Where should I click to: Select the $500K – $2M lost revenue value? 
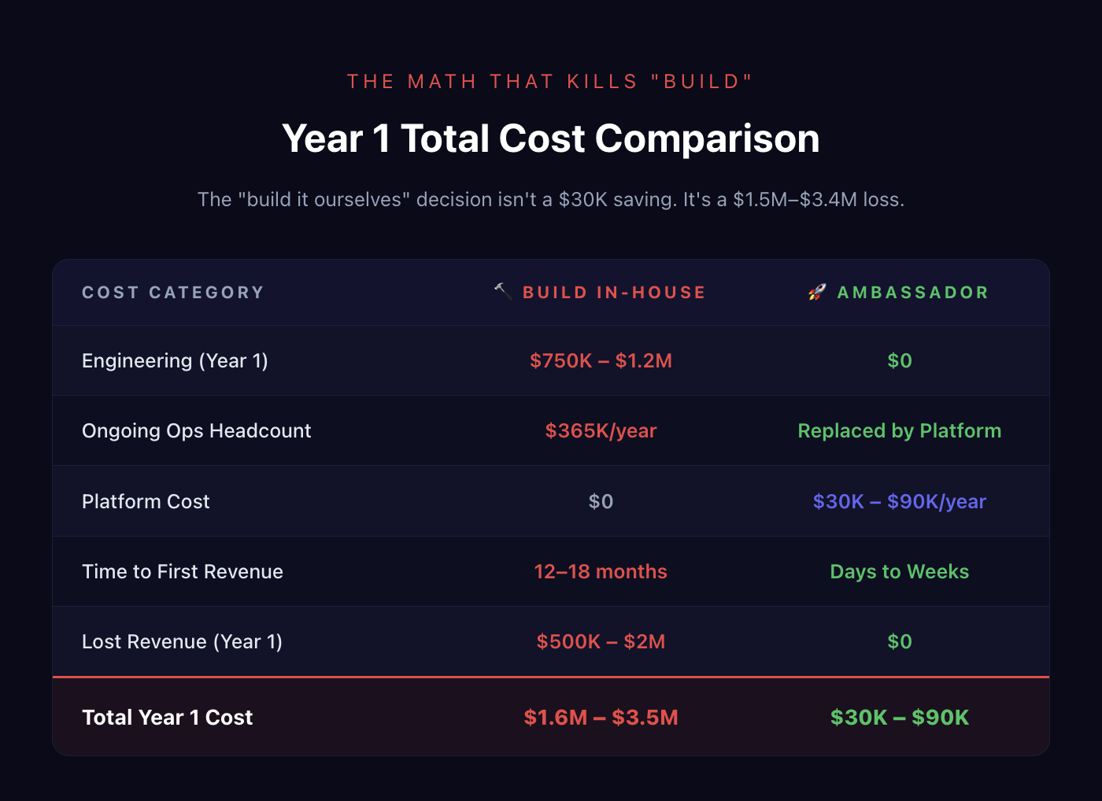pos(601,642)
